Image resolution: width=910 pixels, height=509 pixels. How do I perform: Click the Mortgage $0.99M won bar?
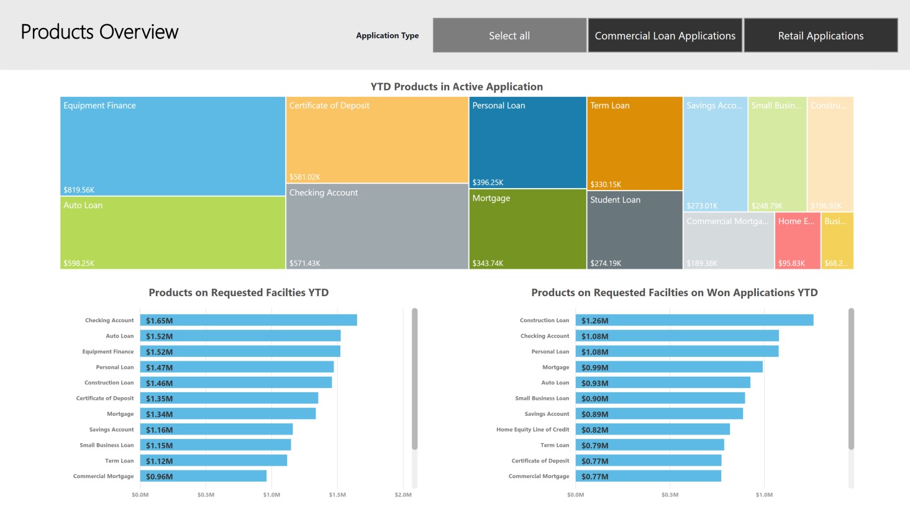pyautogui.click(x=669, y=367)
